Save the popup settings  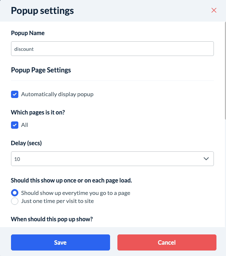61,242
